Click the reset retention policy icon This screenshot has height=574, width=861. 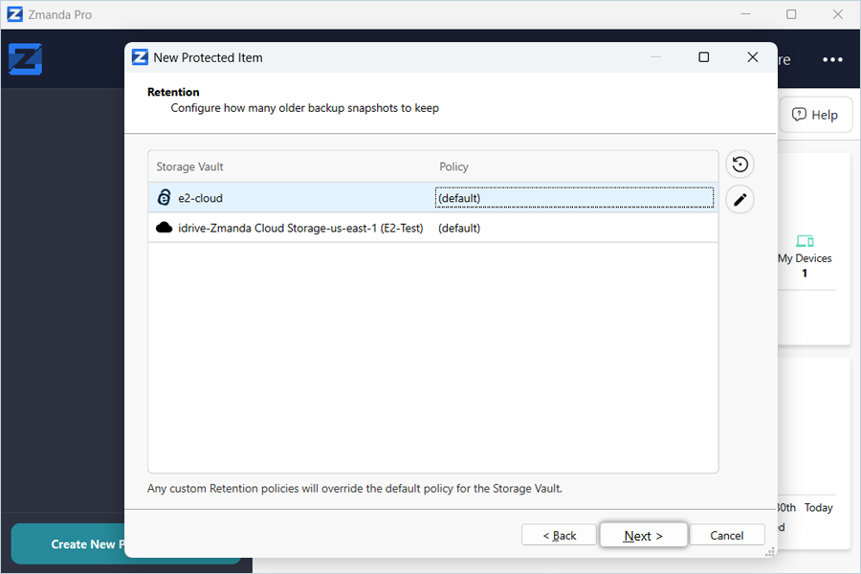740,165
